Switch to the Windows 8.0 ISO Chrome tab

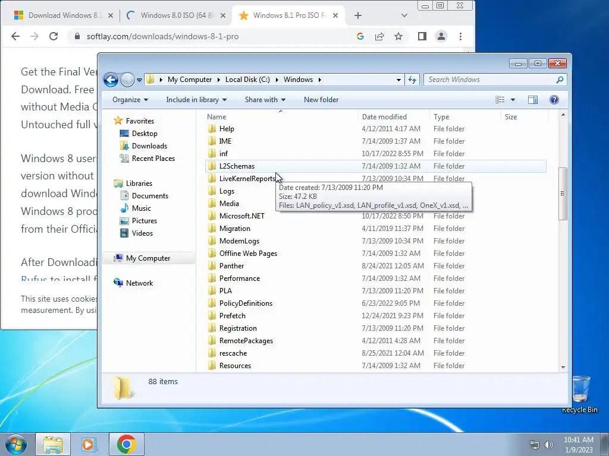pos(177,15)
